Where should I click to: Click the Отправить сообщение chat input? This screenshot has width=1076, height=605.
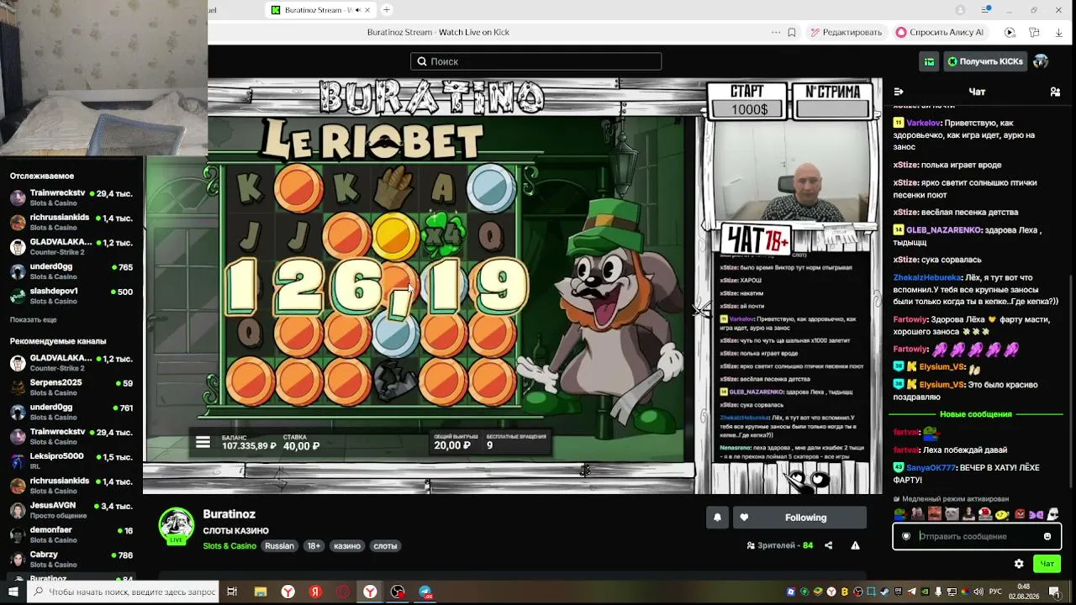977,536
